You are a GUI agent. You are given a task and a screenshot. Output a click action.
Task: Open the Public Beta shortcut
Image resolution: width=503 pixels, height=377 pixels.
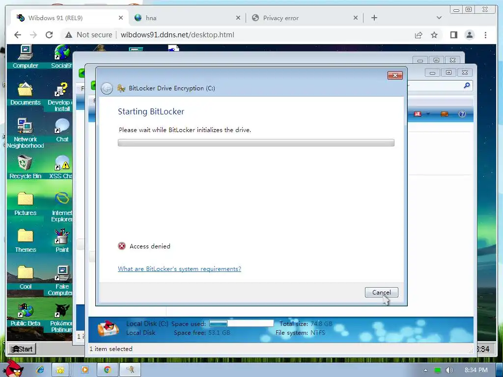pyautogui.click(x=26, y=315)
